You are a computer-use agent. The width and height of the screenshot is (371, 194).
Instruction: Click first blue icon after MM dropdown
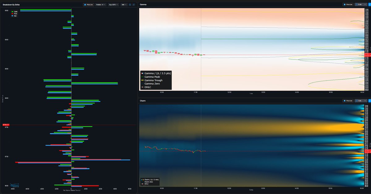click(130, 5)
